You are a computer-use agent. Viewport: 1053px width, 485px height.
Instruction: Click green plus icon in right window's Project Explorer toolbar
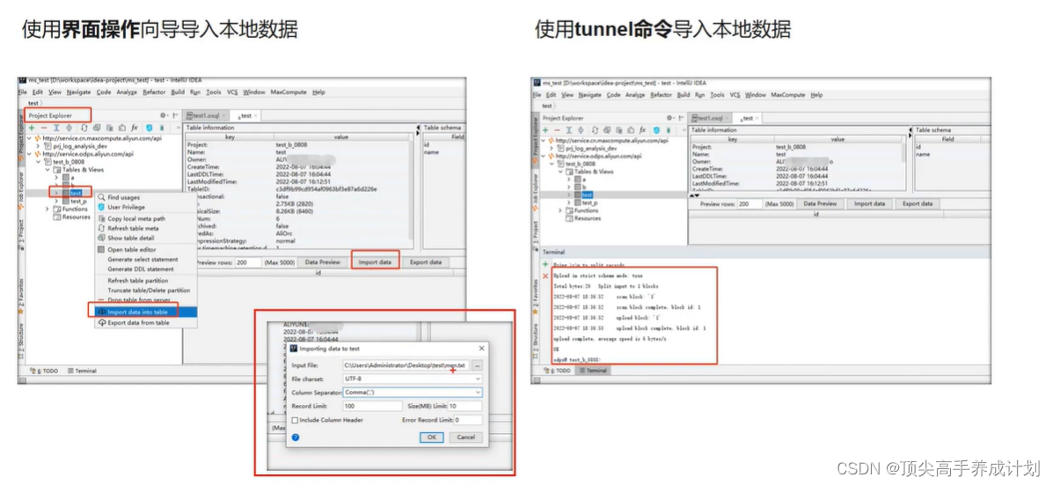pyautogui.click(x=546, y=129)
